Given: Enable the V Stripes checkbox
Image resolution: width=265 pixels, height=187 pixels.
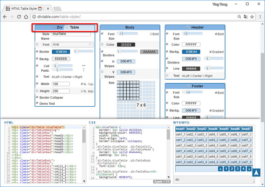Looking at the screenshot, I should 102,72.
